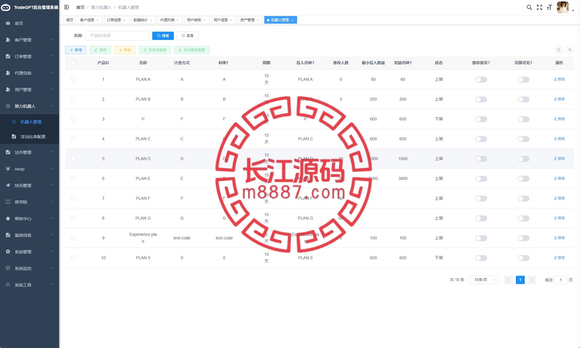Screen dimensions: 580x348
Task: Click the 订单管理 document icon
Action: (8, 56)
